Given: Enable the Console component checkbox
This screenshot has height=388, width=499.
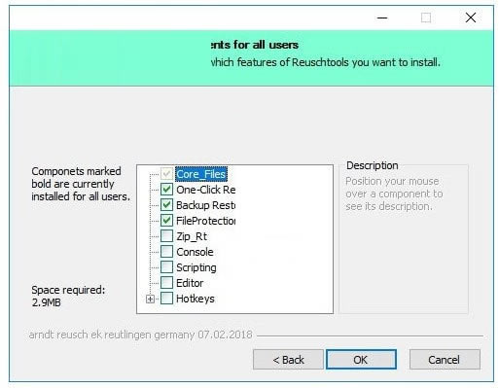Looking at the screenshot, I should pyautogui.click(x=166, y=252).
